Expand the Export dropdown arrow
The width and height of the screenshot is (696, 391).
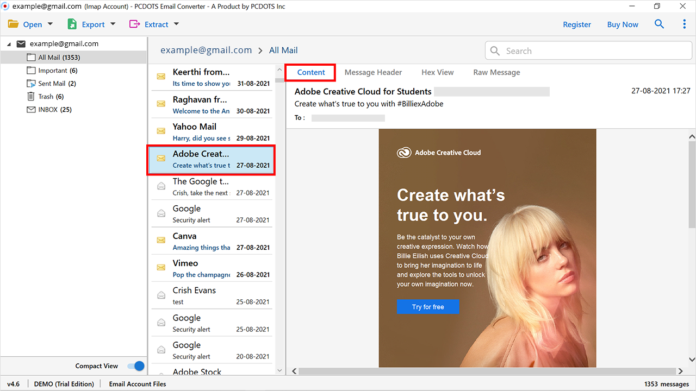(113, 24)
